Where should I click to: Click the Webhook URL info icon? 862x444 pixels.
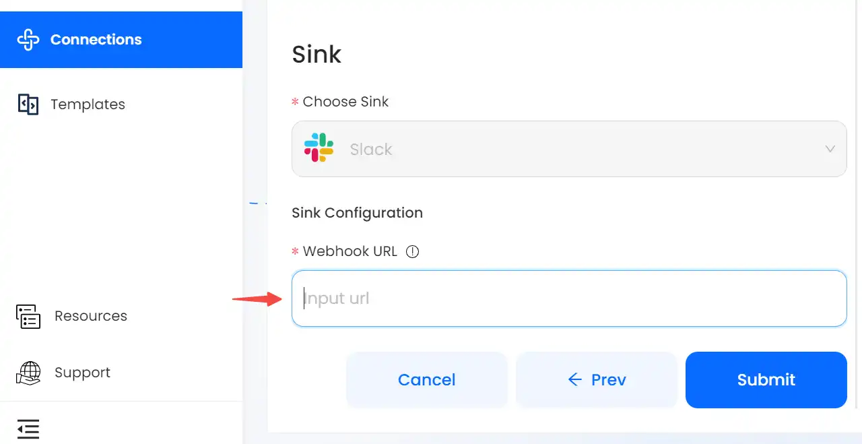413,251
